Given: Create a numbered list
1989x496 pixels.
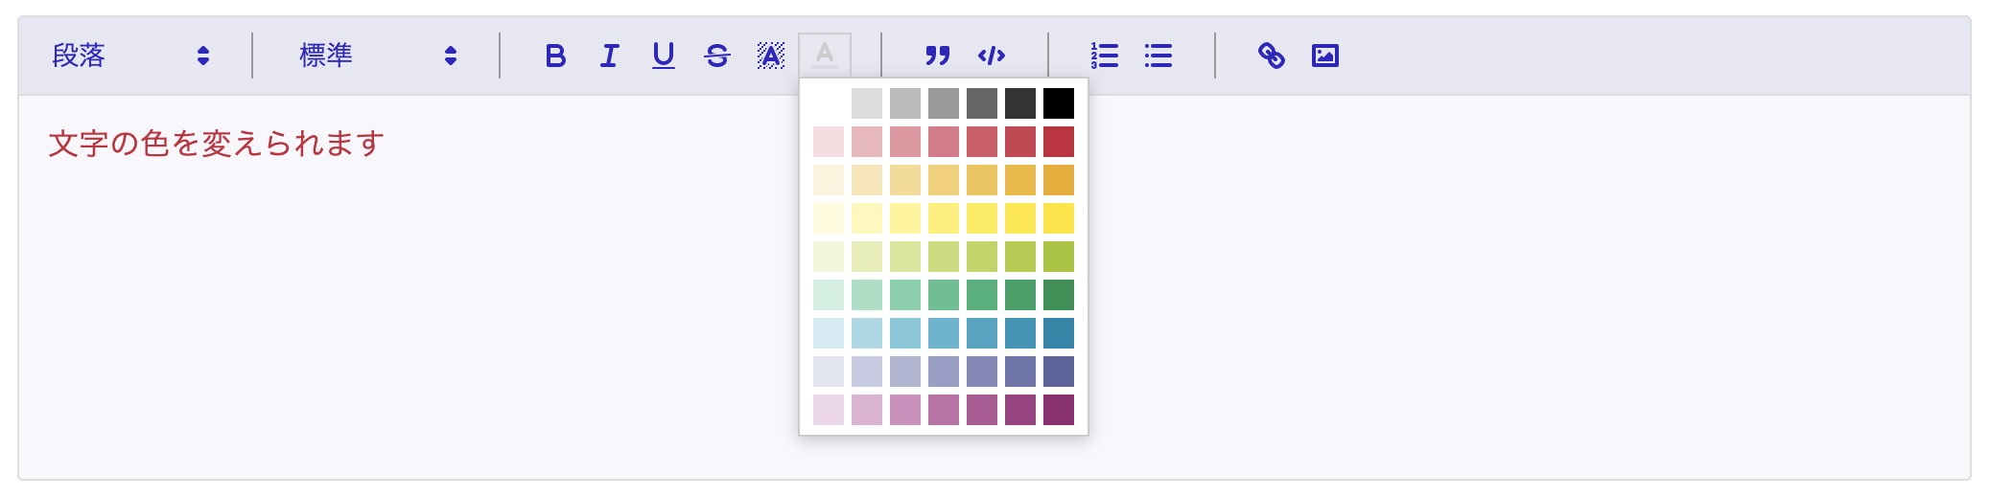Looking at the screenshot, I should 1104,56.
